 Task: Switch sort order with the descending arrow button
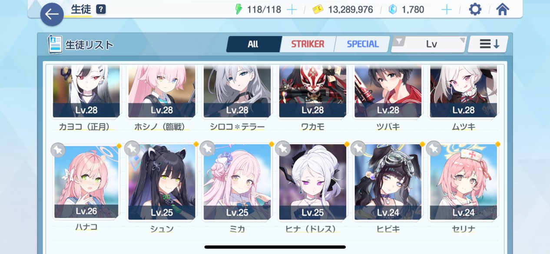pyautogui.click(x=489, y=44)
